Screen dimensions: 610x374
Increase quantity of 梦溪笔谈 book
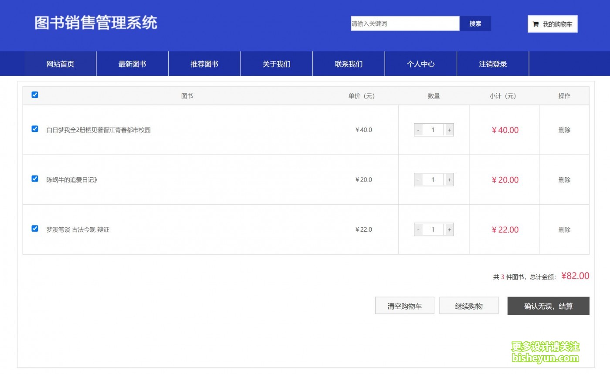click(449, 229)
